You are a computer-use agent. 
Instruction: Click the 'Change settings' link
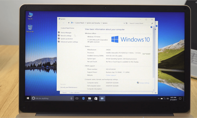coord(144,83)
